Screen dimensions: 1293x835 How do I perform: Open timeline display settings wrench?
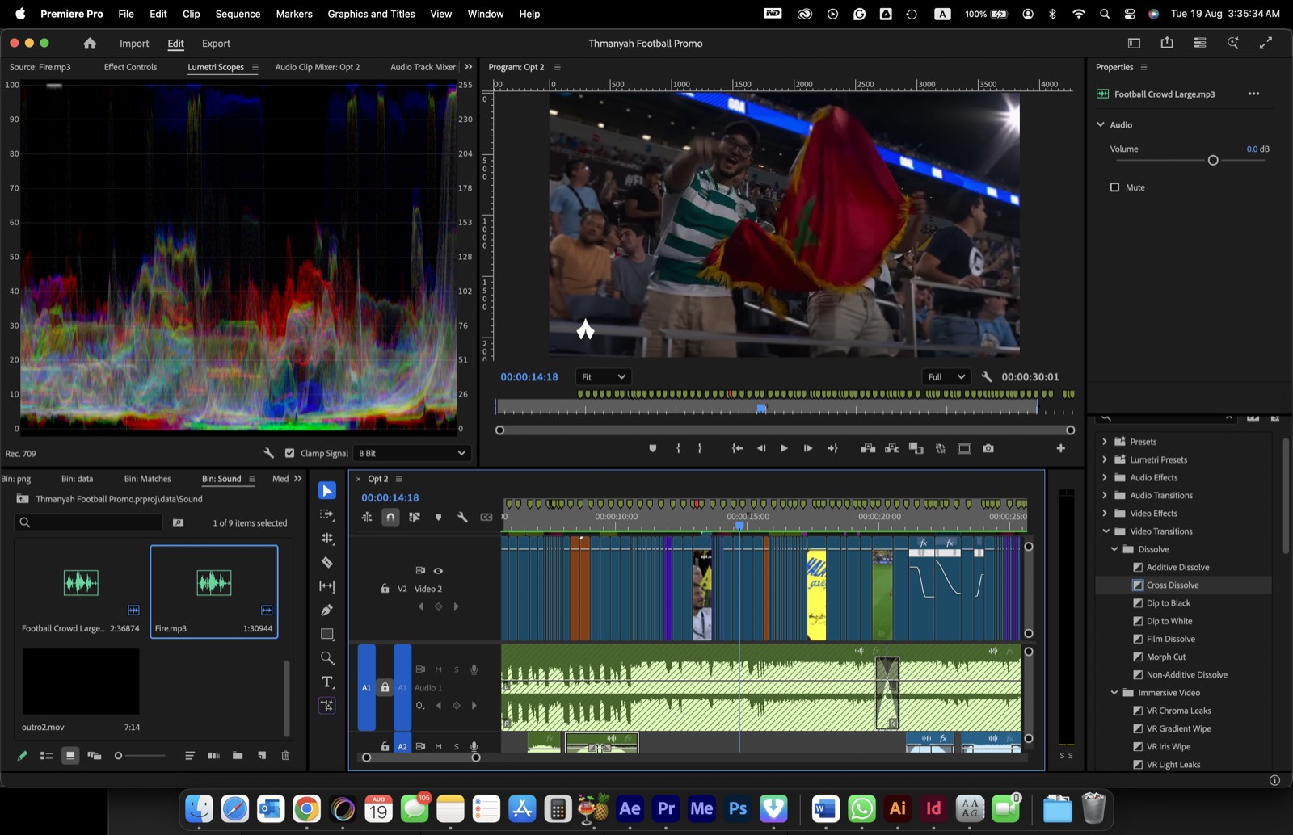coord(462,517)
